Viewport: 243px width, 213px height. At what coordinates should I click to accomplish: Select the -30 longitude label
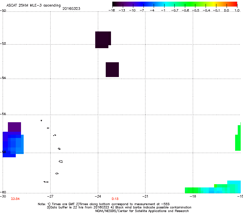tap(3, 196)
